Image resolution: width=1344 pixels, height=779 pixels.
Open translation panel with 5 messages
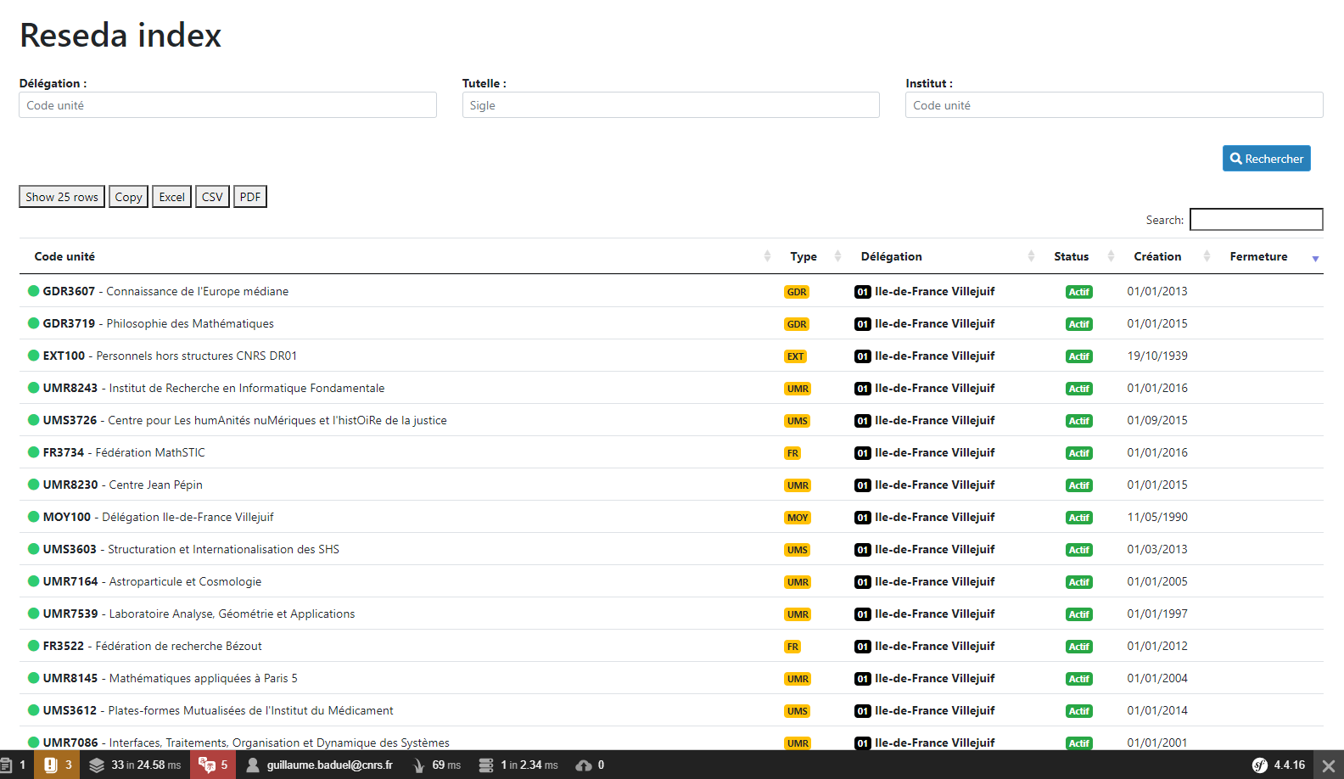213,765
